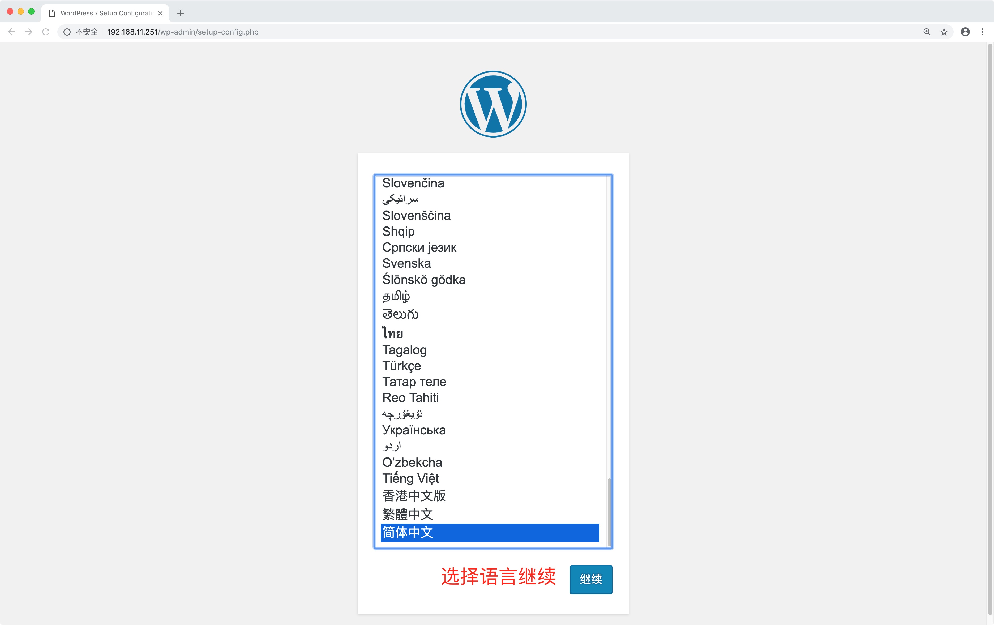Click the 继续 button
This screenshot has height=625, width=994.
pos(591,580)
